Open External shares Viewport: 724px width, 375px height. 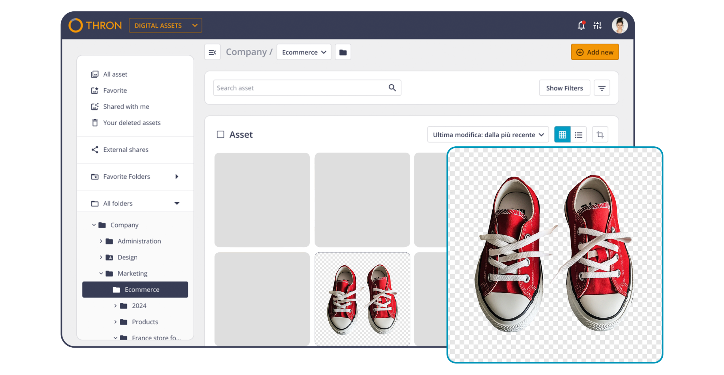[126, 149]
